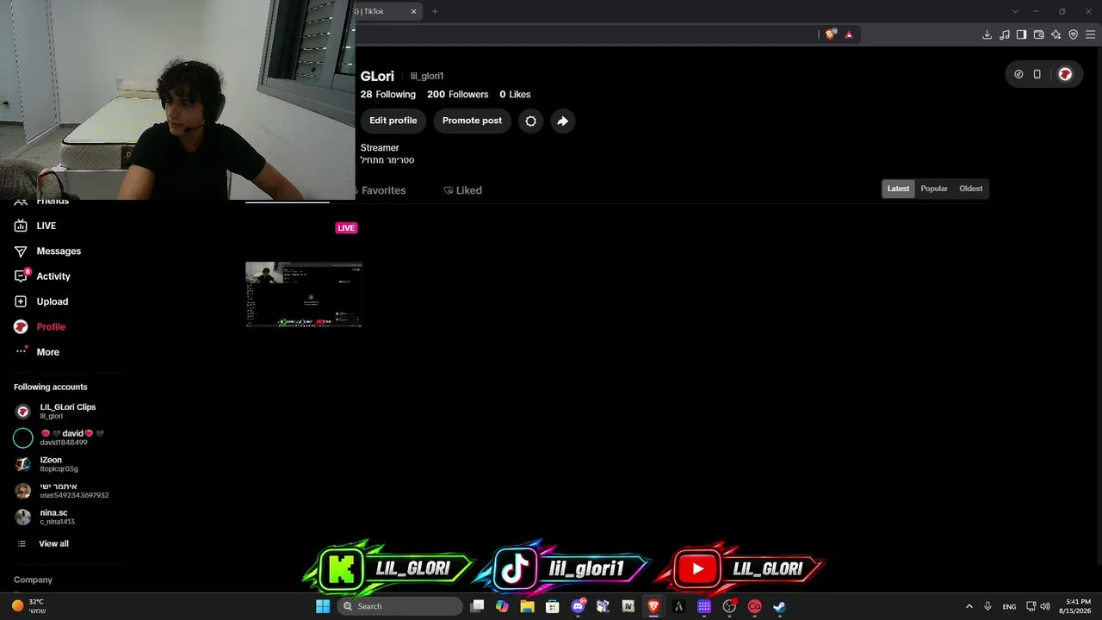The width and height of the screenshot is (1102, 620).
Task: Select Profile in the TikTok sidebar
Action: [x=40, y=326]
